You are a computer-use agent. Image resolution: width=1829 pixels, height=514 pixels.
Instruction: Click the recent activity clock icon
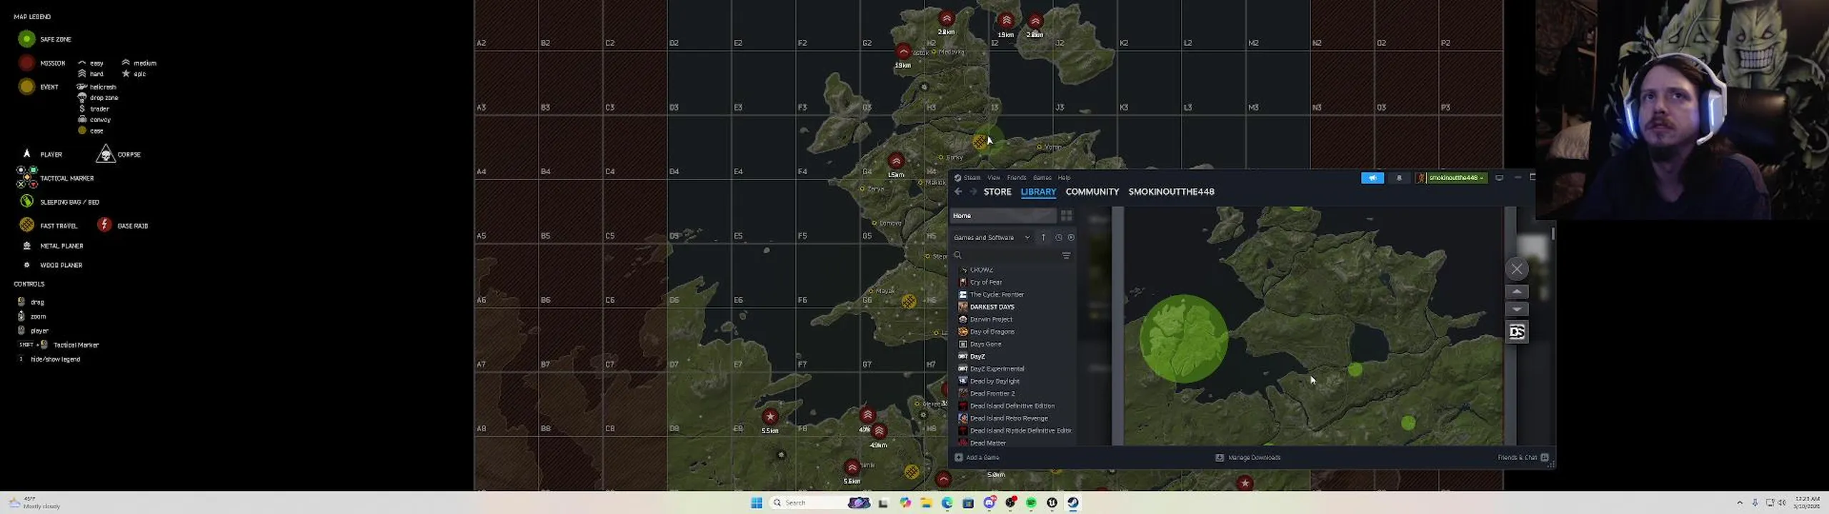tap(1059, 238)
